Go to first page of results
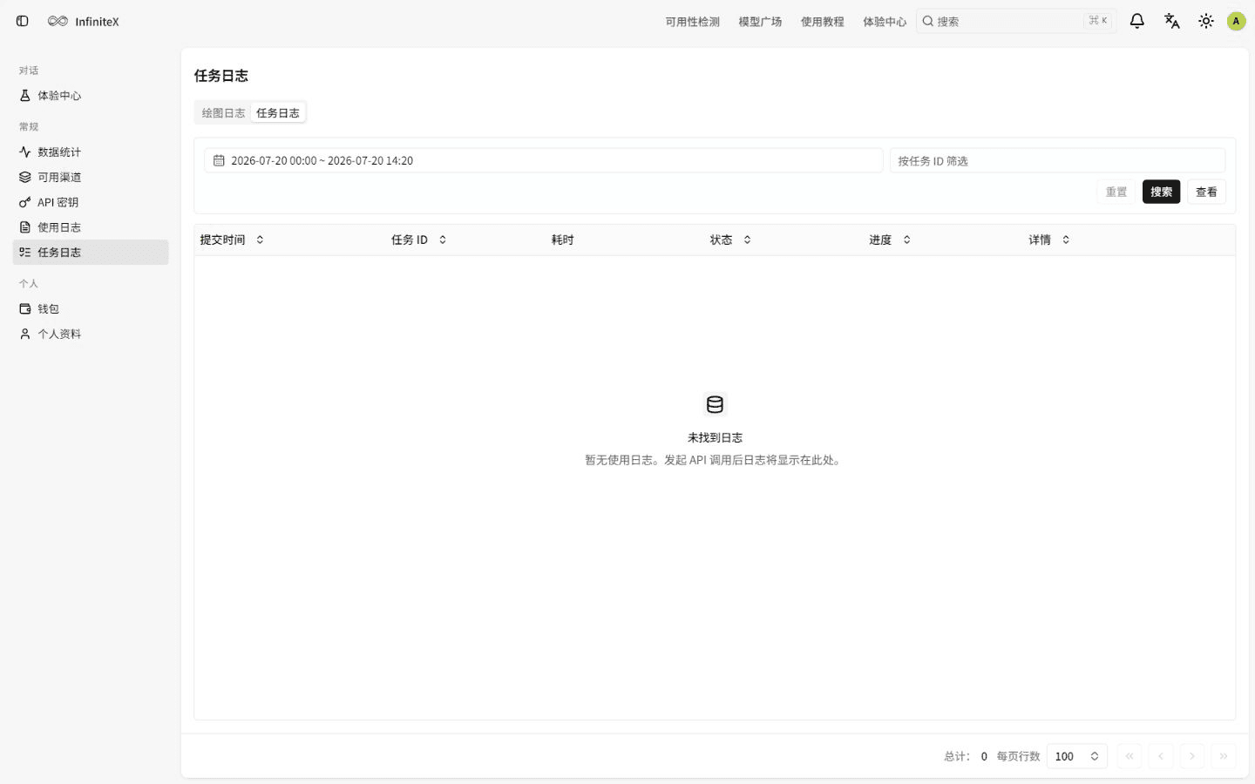The image size is (1255, 784). pos(1129,756)
